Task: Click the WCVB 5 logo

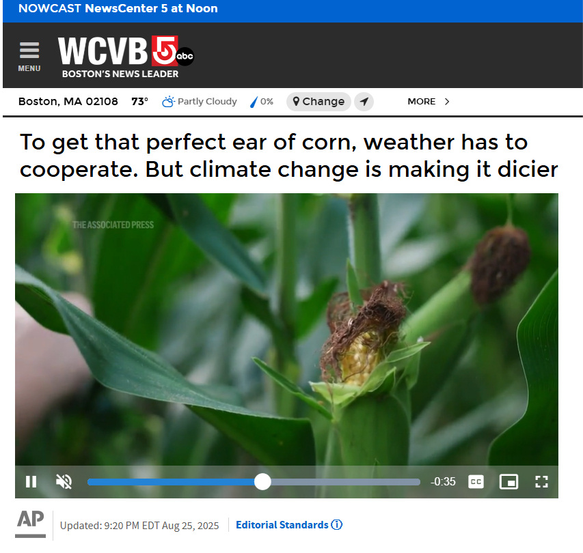Action: 126,57
